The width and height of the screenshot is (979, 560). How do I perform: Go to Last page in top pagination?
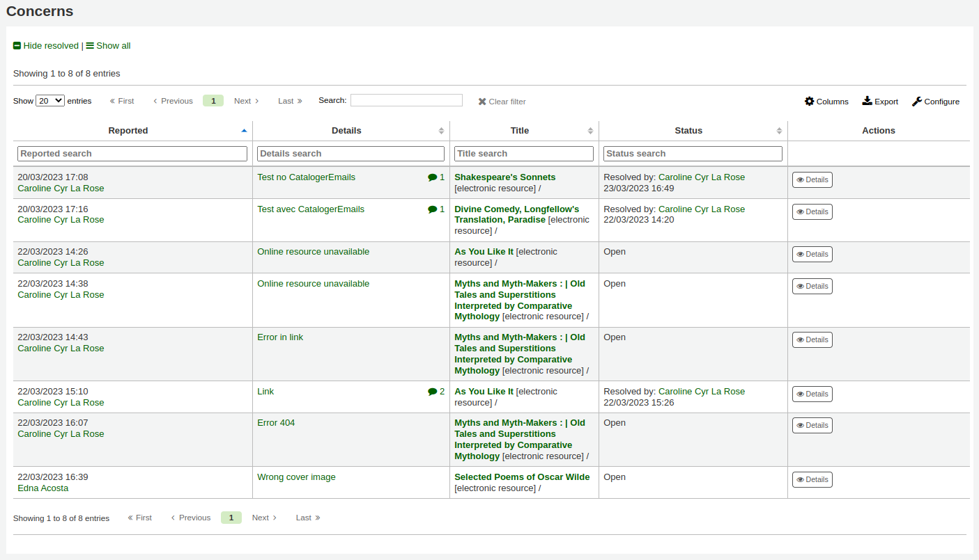coord(290,101)
